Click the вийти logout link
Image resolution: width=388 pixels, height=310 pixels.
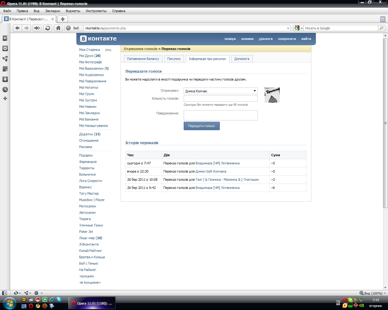[306, 39]
